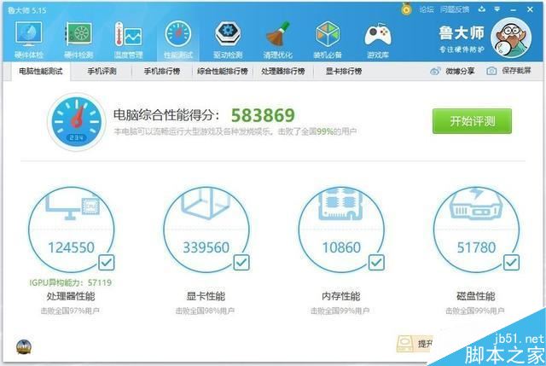
Task: Select the 性能测试 performance test icon
Action: 178,39
